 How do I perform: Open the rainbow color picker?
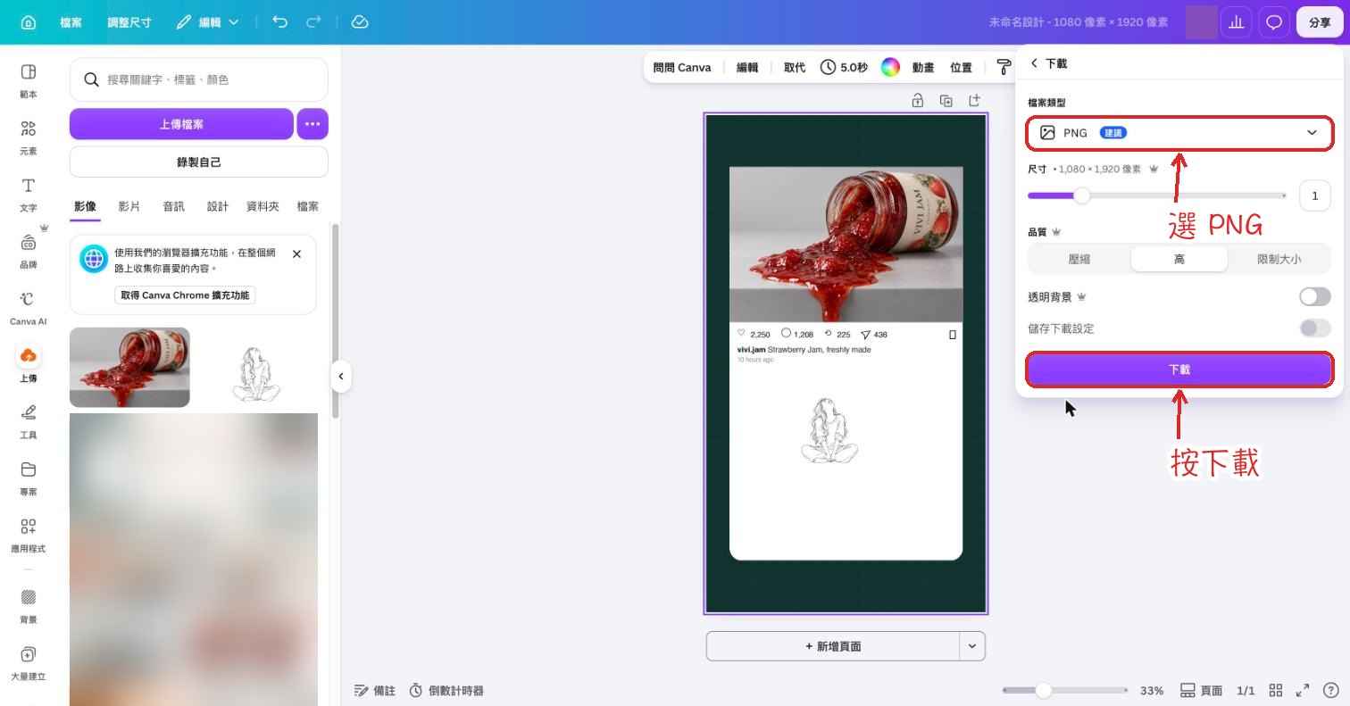(x=890, y=67)
